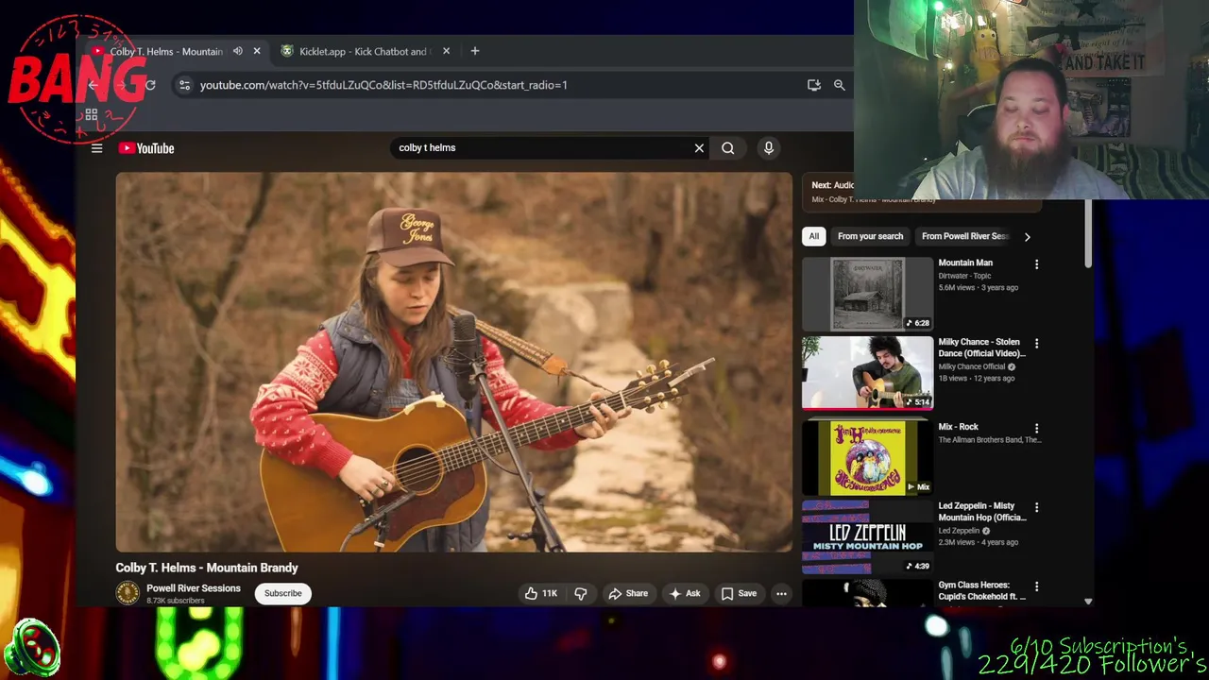Click the Milky Chance Official channel name
1209x680 pixels.
coord(972,366)
